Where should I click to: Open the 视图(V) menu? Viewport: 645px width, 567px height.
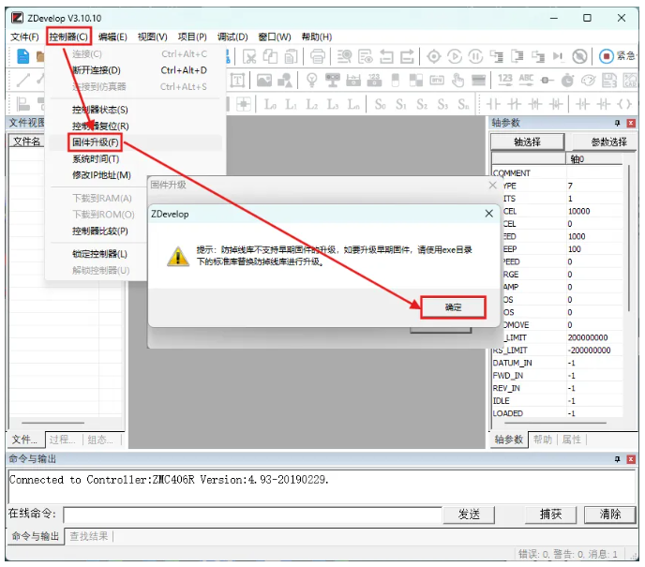(x=153, y=37)
